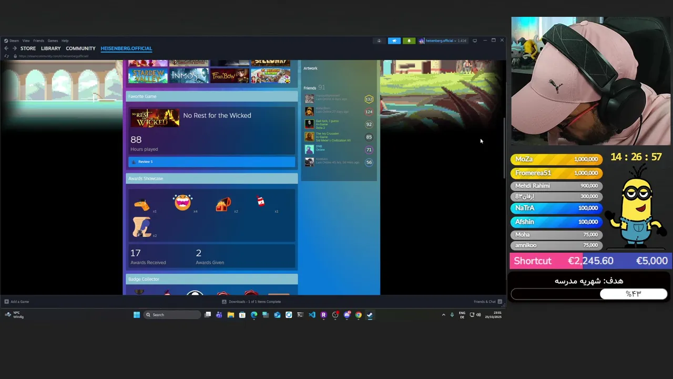Open the Friends menu in Steam
Screen dimensions: 673x379
(x=38, y=41)
